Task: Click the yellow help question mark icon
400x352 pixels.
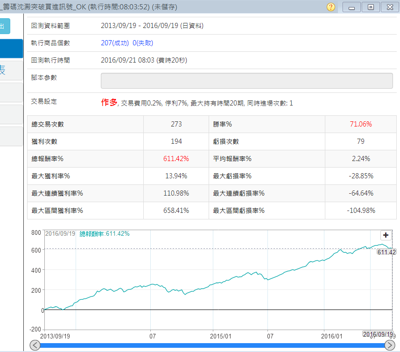Action: (x=331, y=7)
